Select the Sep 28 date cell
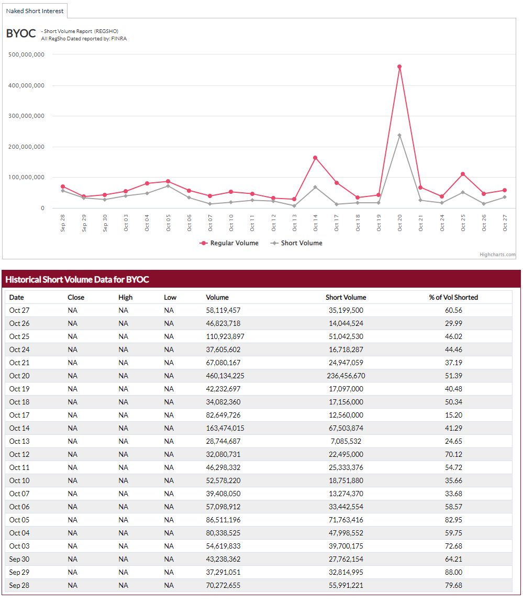Image resolution: width=523 pixels, height=602 pixels. click(19, 585)
